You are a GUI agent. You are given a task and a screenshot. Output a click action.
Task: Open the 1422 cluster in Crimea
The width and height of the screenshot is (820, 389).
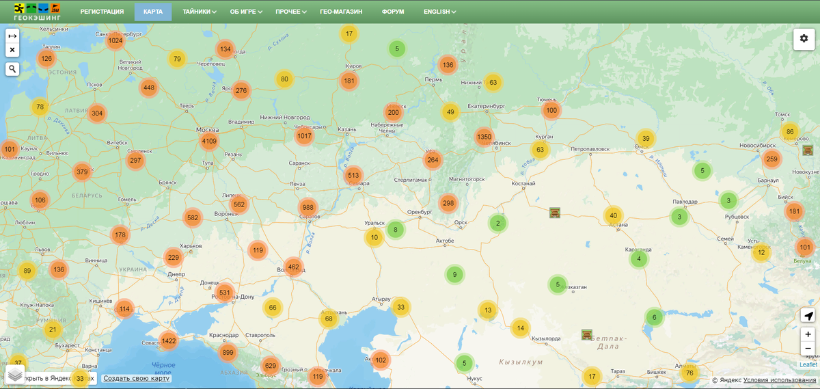(x=168, y=340)
